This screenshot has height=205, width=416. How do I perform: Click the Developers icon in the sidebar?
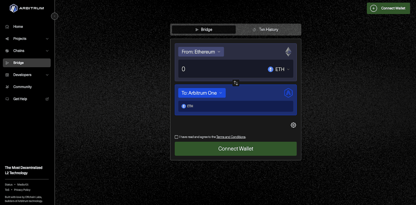click(7, 75)
